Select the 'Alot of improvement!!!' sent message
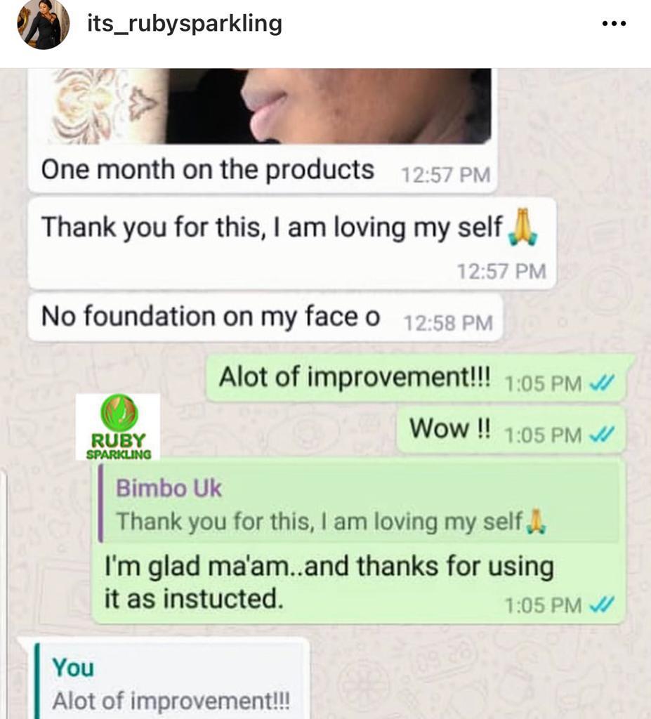The height and width of the screenshot is (719, 651). [x=416, y=378]
